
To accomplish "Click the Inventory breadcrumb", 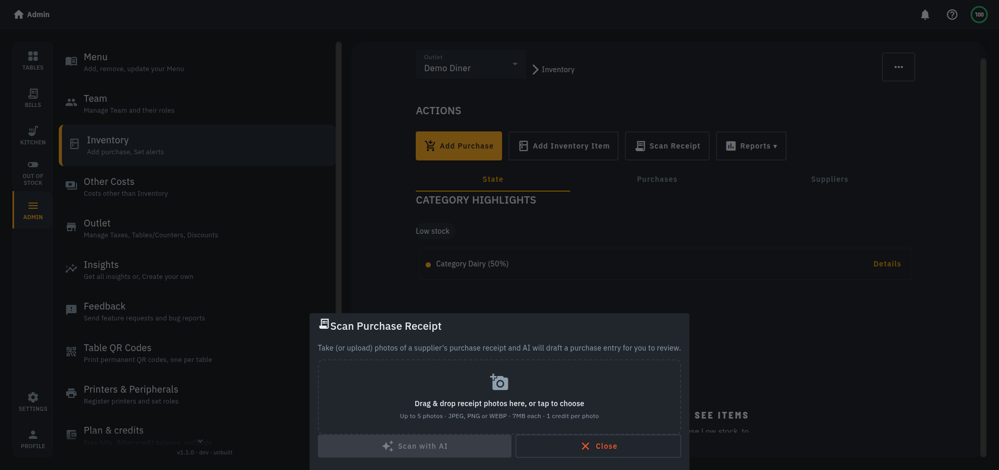I will (558, 70).
